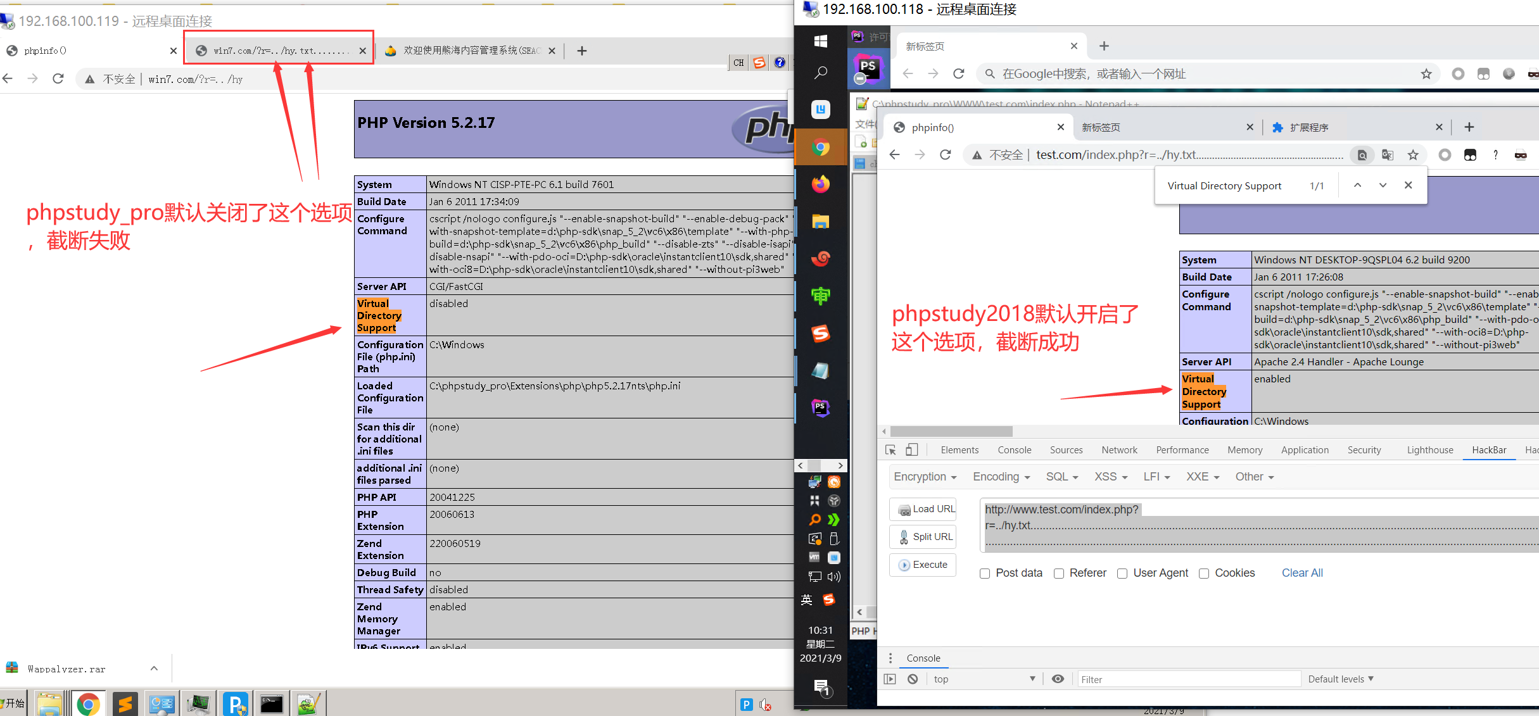Check the Referer option in HackBar
The width and height of the screenshot is (1539, 716).
pos(1058,574)
